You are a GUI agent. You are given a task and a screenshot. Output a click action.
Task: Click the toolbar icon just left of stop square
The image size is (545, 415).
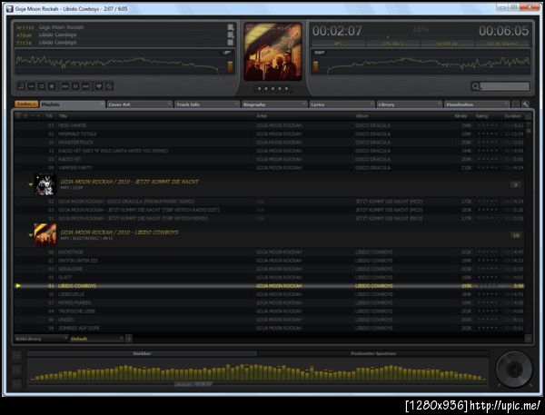click(42, 86)
